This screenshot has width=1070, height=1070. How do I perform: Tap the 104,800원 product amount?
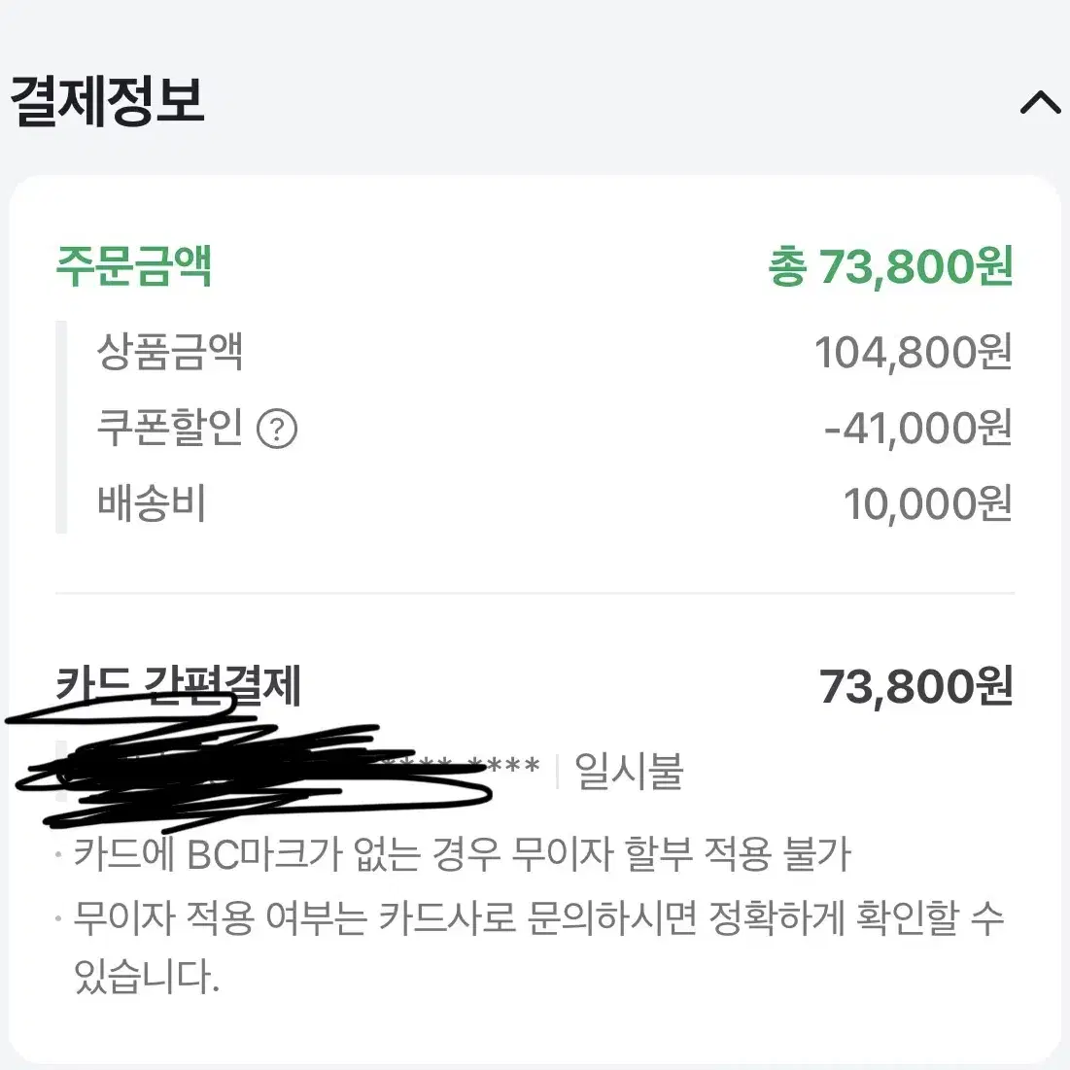coord(914,353)
